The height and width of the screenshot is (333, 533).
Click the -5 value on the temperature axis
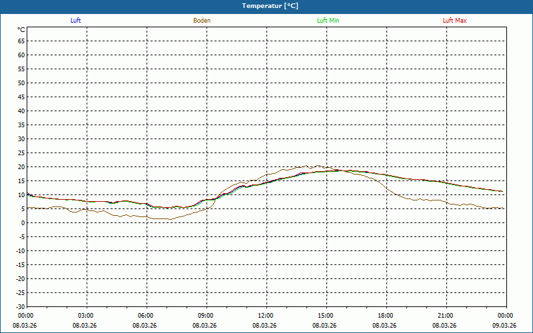[x=22, y=237]
